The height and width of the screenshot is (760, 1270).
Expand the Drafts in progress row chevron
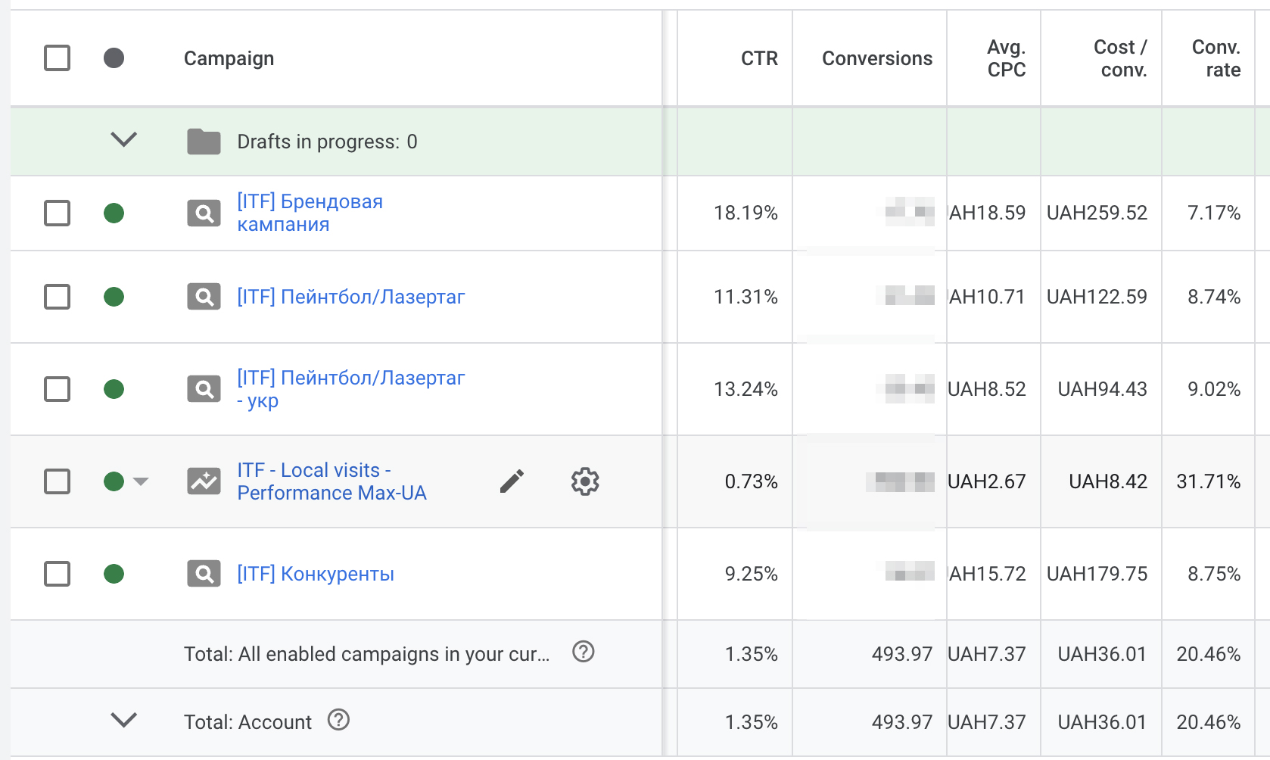pos(123,140)
